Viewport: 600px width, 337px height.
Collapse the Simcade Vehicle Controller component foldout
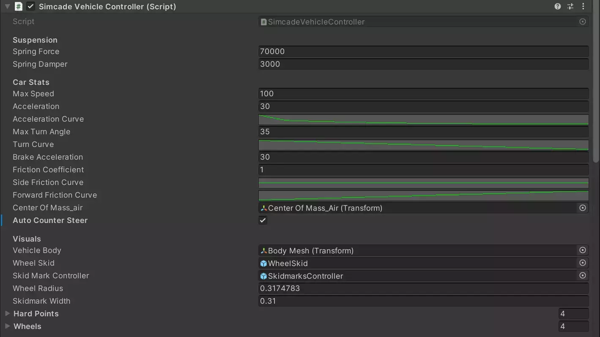tap(7, 6)
